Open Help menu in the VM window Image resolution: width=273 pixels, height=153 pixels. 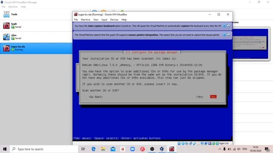[124, 20]
